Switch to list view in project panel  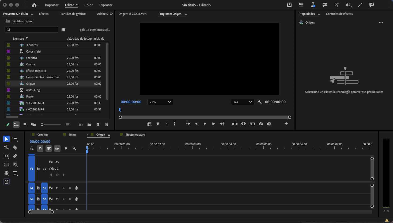(x=16, y=125)
